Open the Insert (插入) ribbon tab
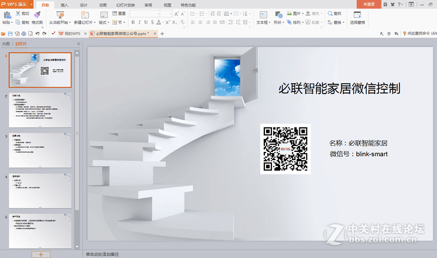Screen dimensions: 437x258 (64, 5)
